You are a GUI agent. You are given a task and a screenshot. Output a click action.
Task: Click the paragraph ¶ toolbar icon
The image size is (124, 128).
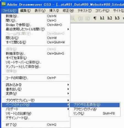click(x=95, y=18)
